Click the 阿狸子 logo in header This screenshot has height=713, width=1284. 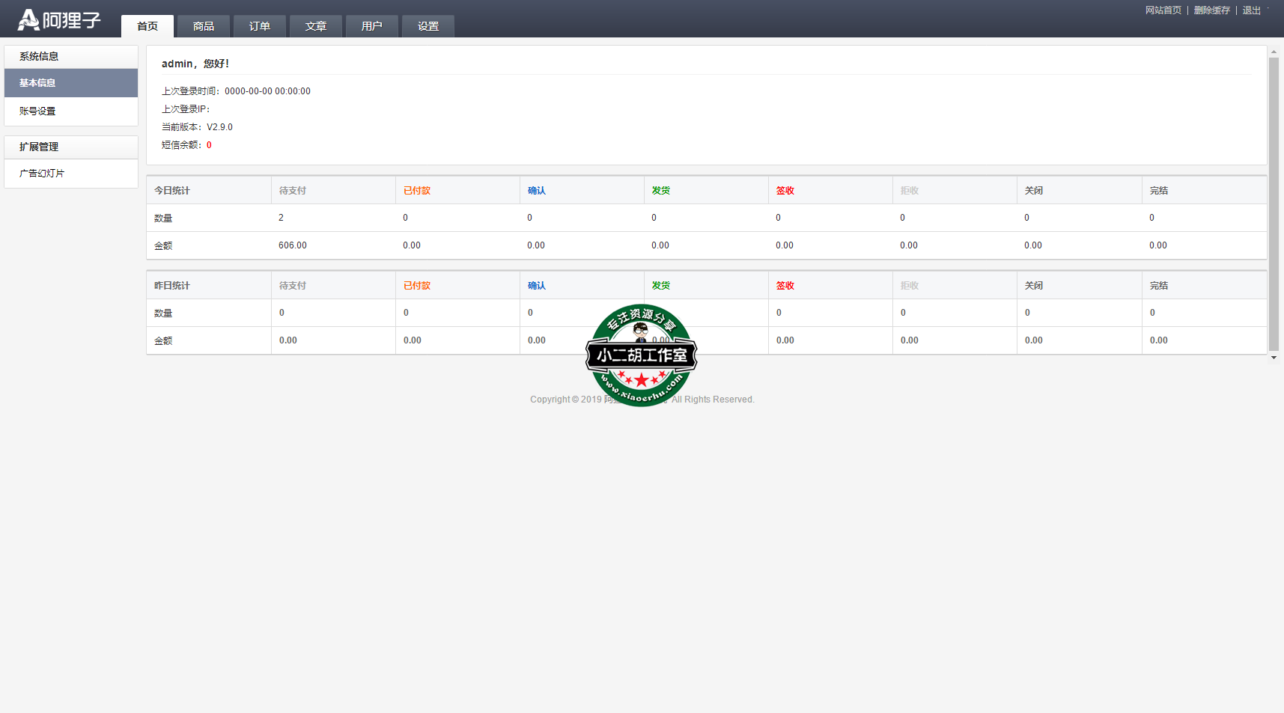[59, 20]
